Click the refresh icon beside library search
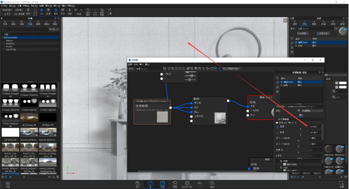 (x=57, y=29)
